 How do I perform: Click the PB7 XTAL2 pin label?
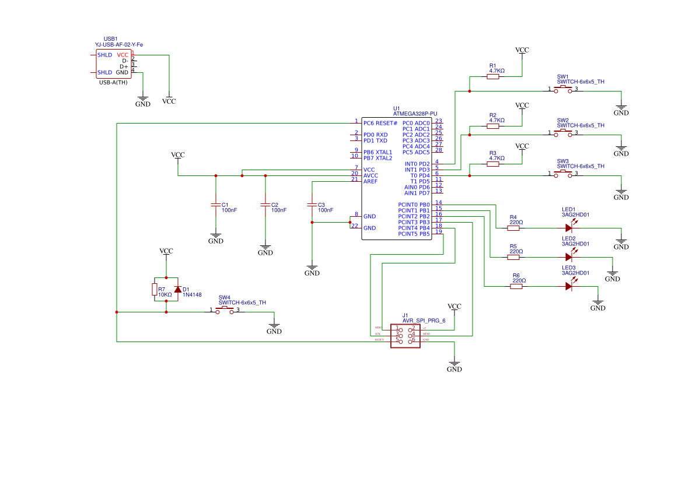(x=378, y=158)
